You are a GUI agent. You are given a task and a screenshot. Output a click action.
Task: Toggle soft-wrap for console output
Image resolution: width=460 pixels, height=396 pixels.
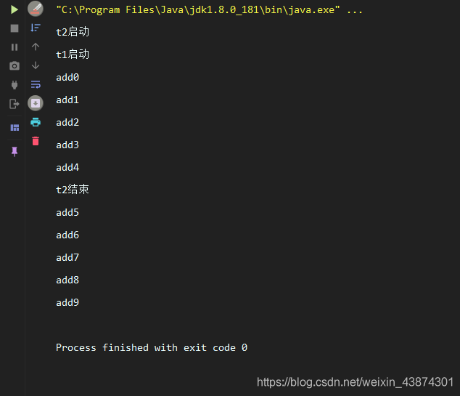36,84
